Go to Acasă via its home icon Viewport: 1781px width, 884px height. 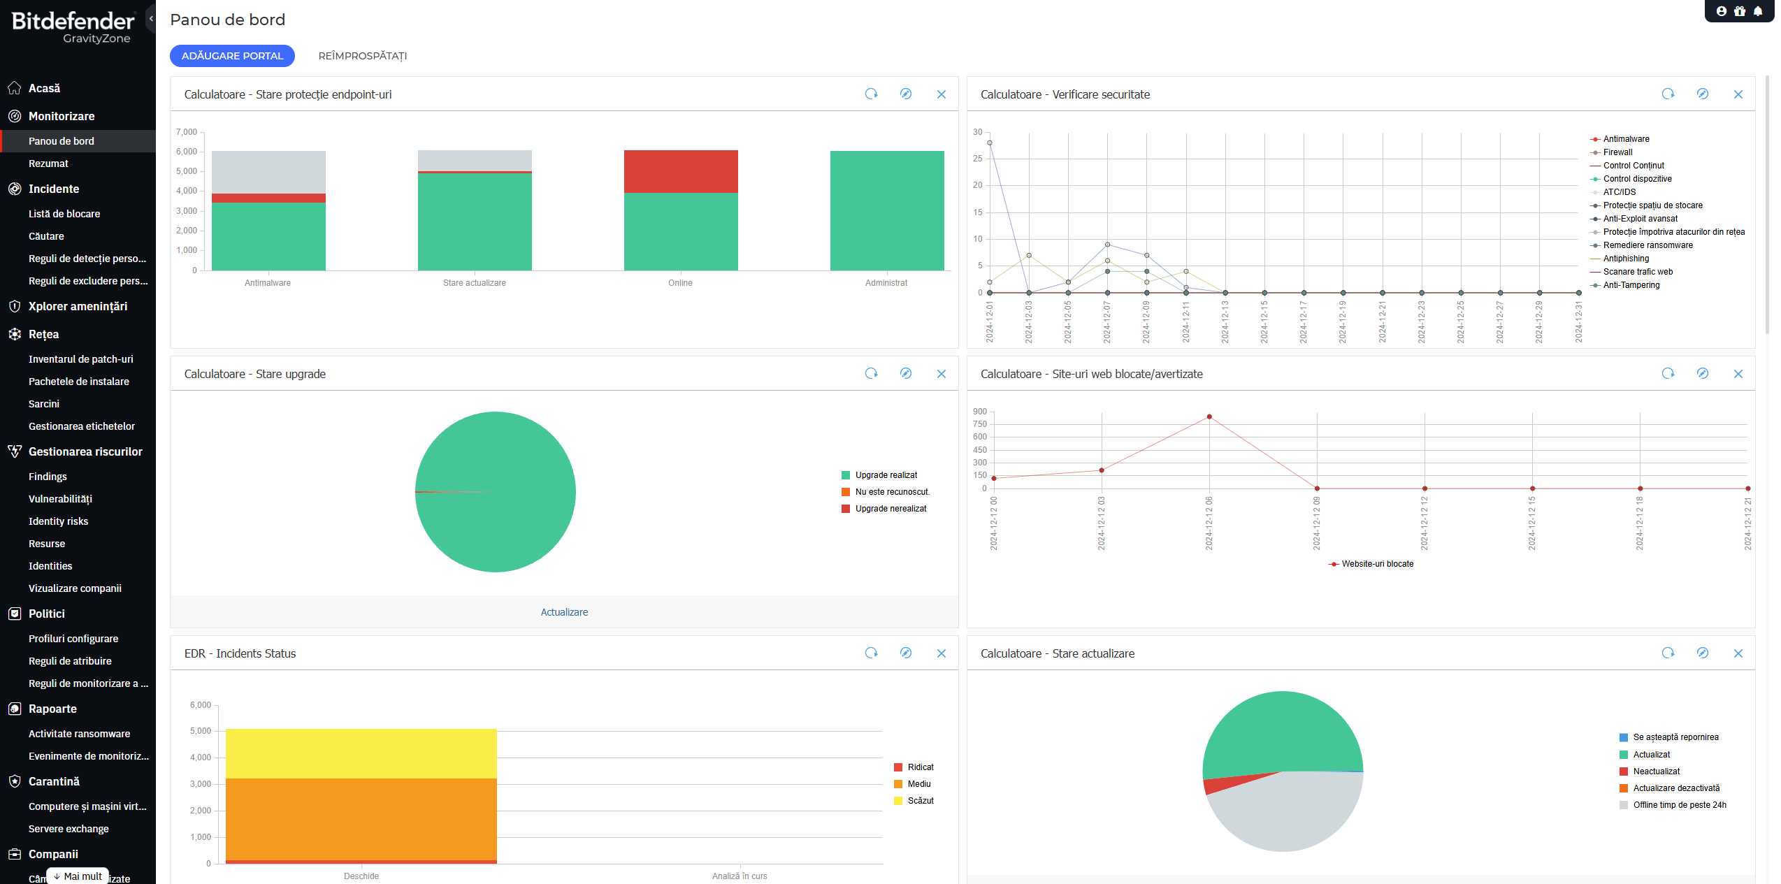pos(15,88)
